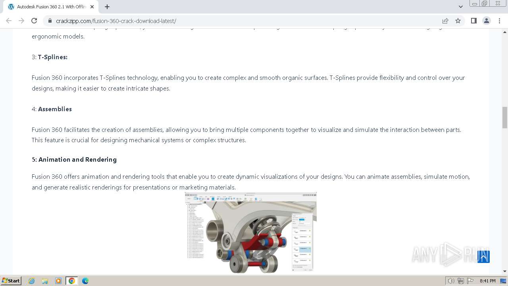Image resolution: width=508 pixels, height=286 pixels.
Task: Click the 'T-Splines:' heading
Action: [x=52, y=57]
